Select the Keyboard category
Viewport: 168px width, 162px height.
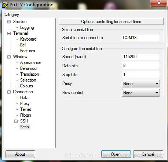pyautogui.click(x=28, y=39)
